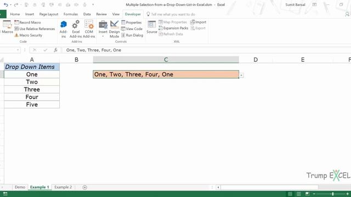This screenshot has width=351, height=197.
Task: Click the zoom in plus button
Action: 347,194
